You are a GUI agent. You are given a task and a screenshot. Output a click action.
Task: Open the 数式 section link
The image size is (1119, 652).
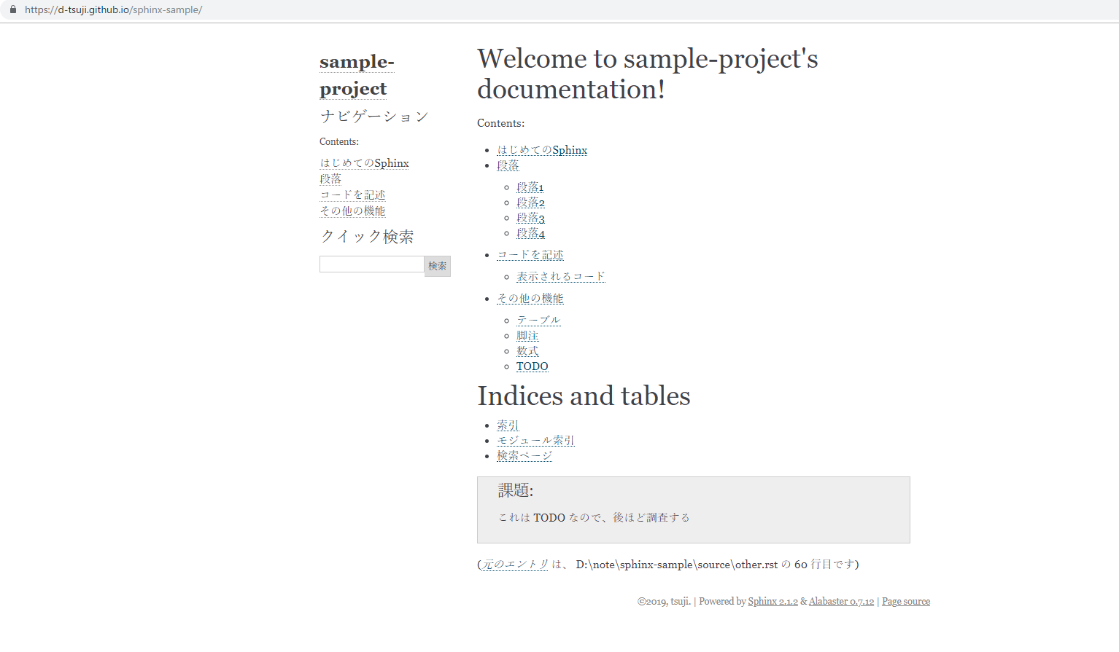click(x=527, y=350)
